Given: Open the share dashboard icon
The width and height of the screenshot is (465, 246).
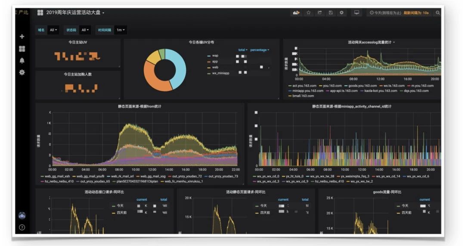Looking at the screenshot, I should click(x=319, y=13).
